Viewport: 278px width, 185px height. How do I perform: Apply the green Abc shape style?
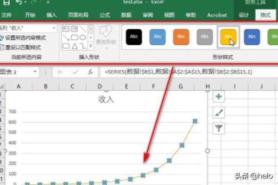[273, 37]
